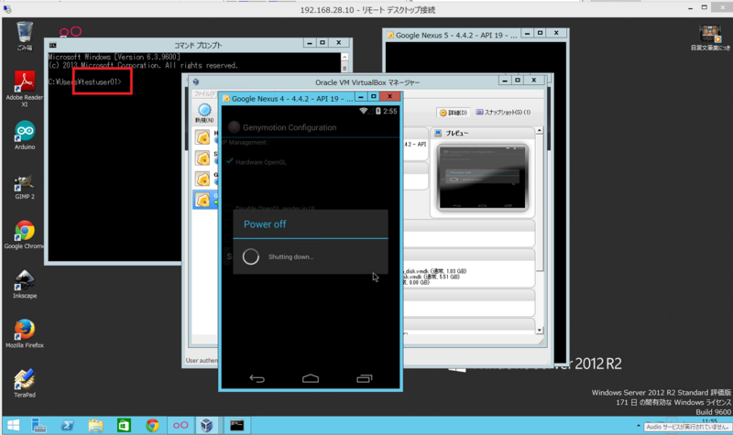Launch PowerShell from the taskbar
Screen dimensions: 733x435
[67, 425]
